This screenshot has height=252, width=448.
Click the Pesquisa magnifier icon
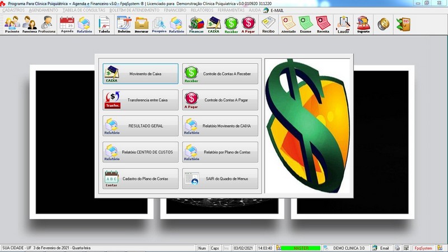(159, 25)
